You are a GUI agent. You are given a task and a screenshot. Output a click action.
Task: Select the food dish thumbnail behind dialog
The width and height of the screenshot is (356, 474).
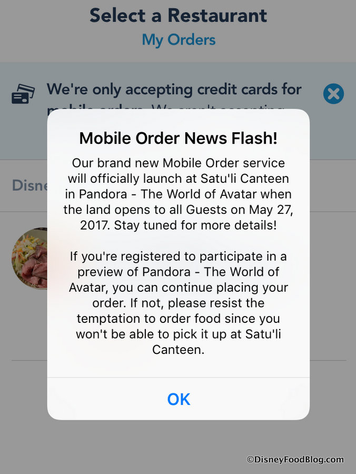point(29,259)
